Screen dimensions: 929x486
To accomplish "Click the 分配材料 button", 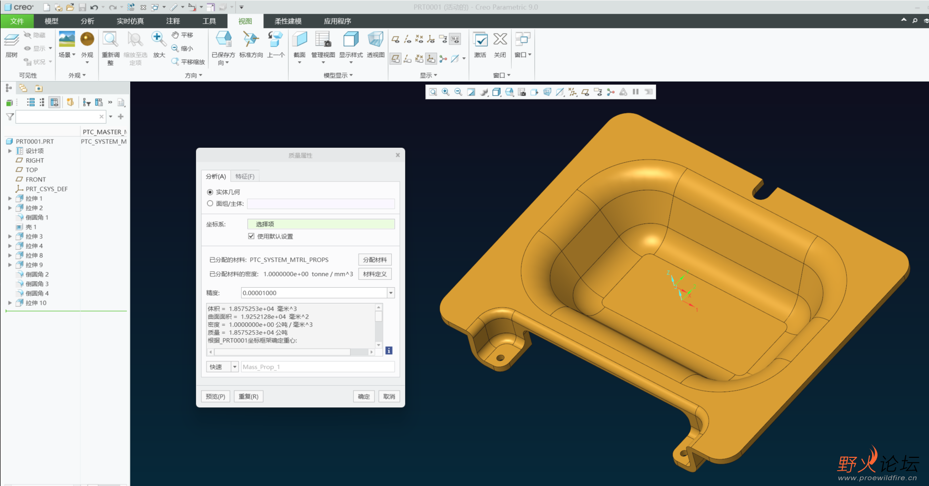I will [x=374, y=260].
